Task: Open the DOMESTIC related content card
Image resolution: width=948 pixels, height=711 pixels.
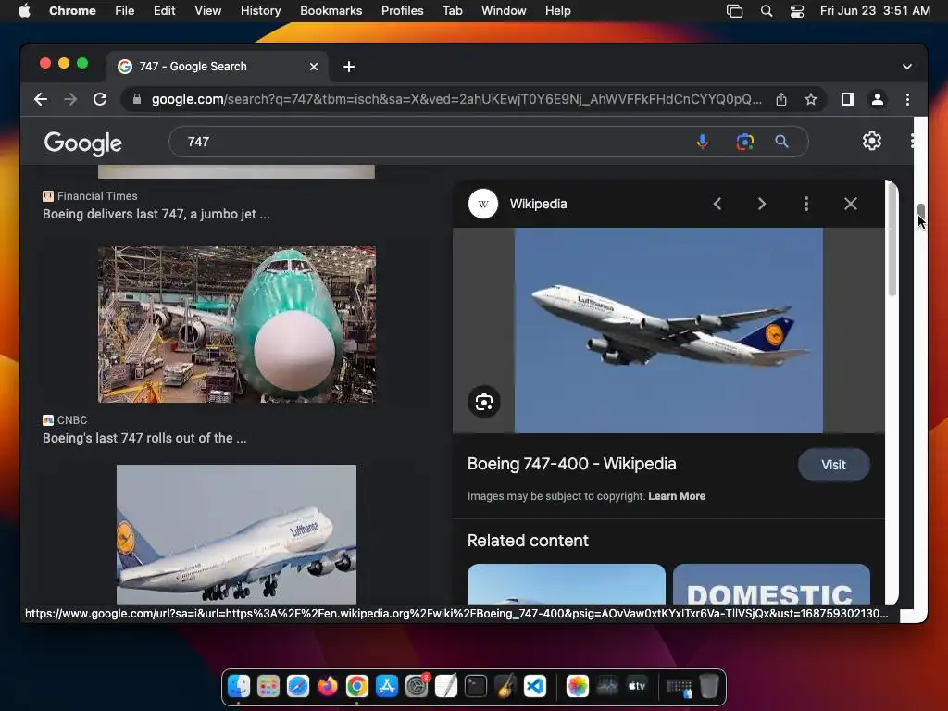Action: (771, 584)
